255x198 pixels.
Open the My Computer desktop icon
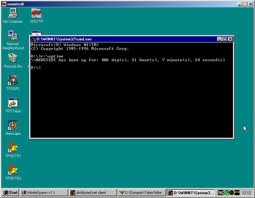click(x=13, y=13)
